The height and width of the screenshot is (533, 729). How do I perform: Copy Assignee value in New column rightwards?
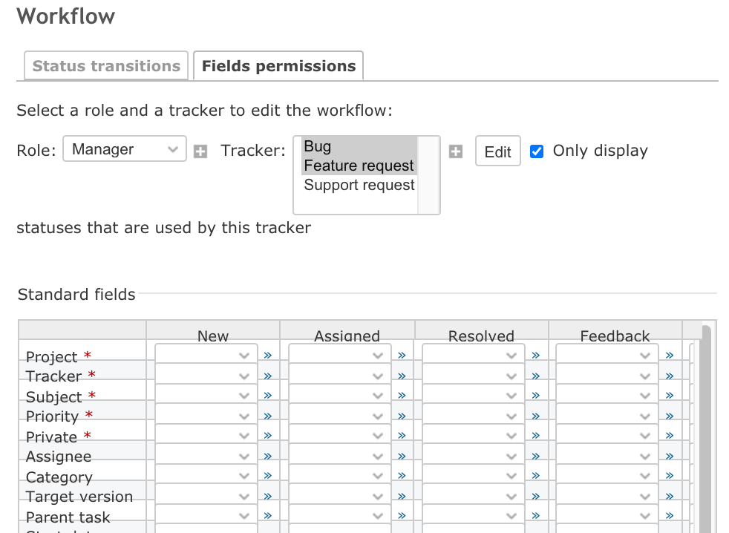coord(268,457)
